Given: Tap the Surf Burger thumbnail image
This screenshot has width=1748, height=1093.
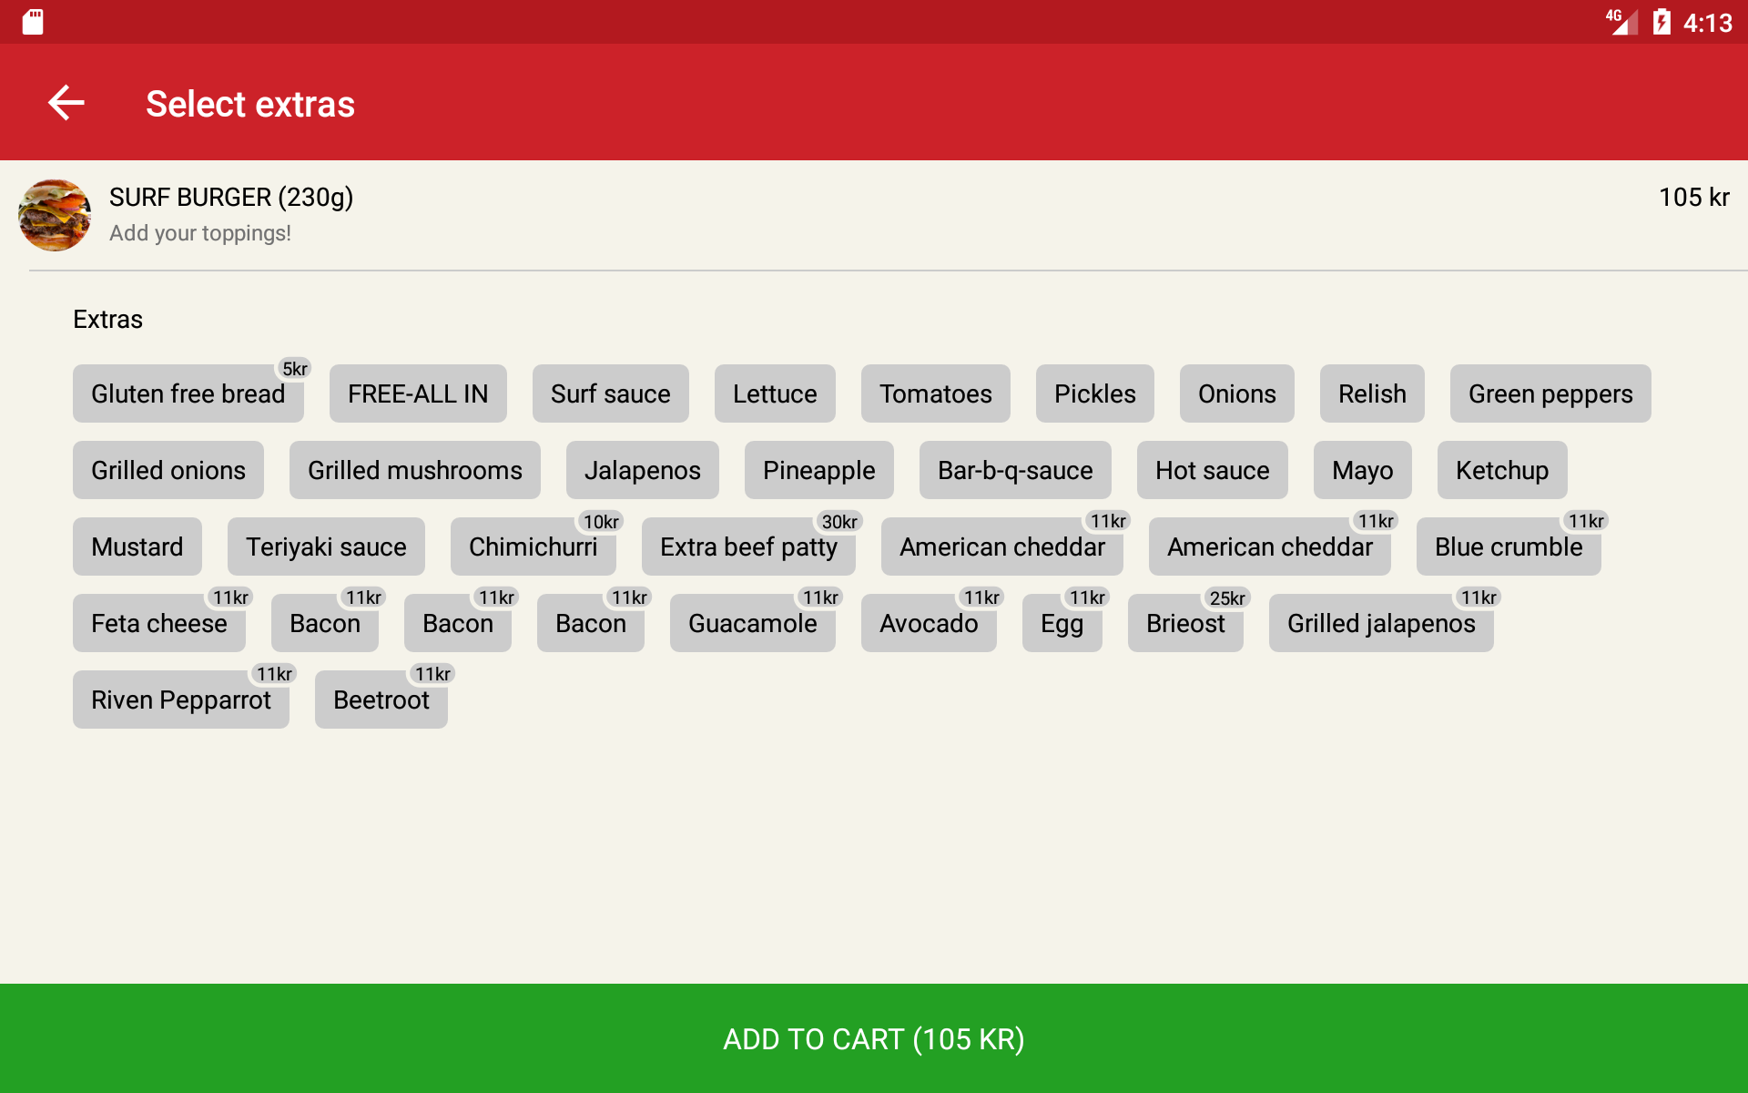Looking at the screenshot, I should pos(55,215).
